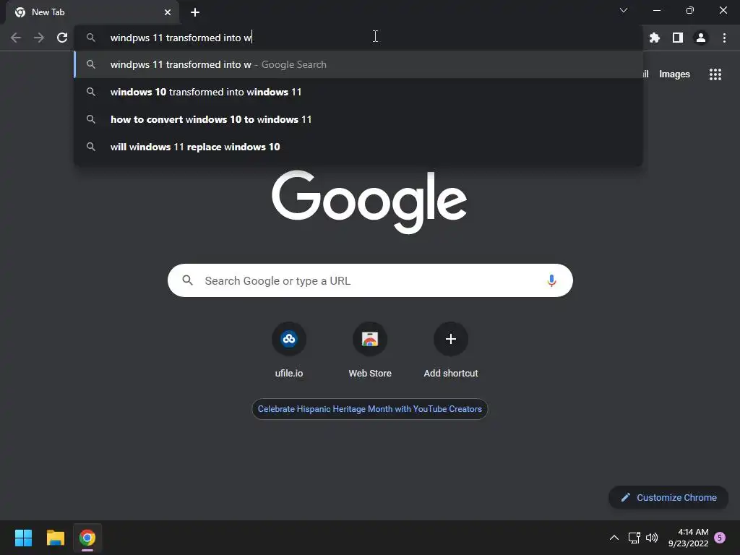Start voice search with the microphone icon
The width and height of the screenshot is (740, 555).
point(551,281)
